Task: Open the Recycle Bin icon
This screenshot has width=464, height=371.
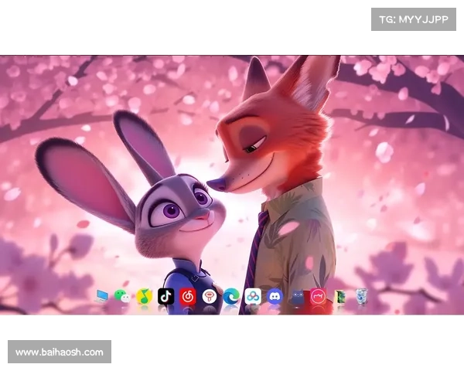Action: [361, 296]
